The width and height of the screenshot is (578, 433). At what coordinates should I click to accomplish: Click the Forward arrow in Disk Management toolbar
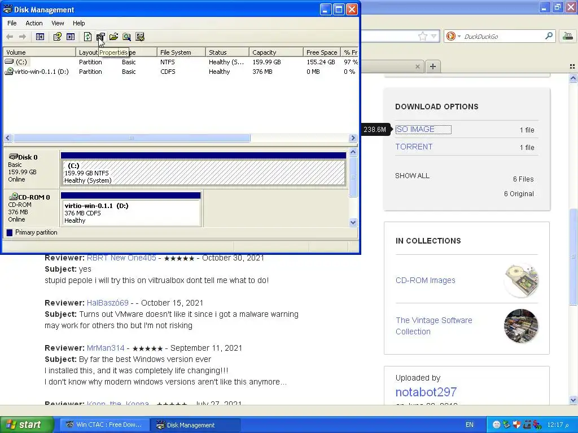(x=23, y=37)
